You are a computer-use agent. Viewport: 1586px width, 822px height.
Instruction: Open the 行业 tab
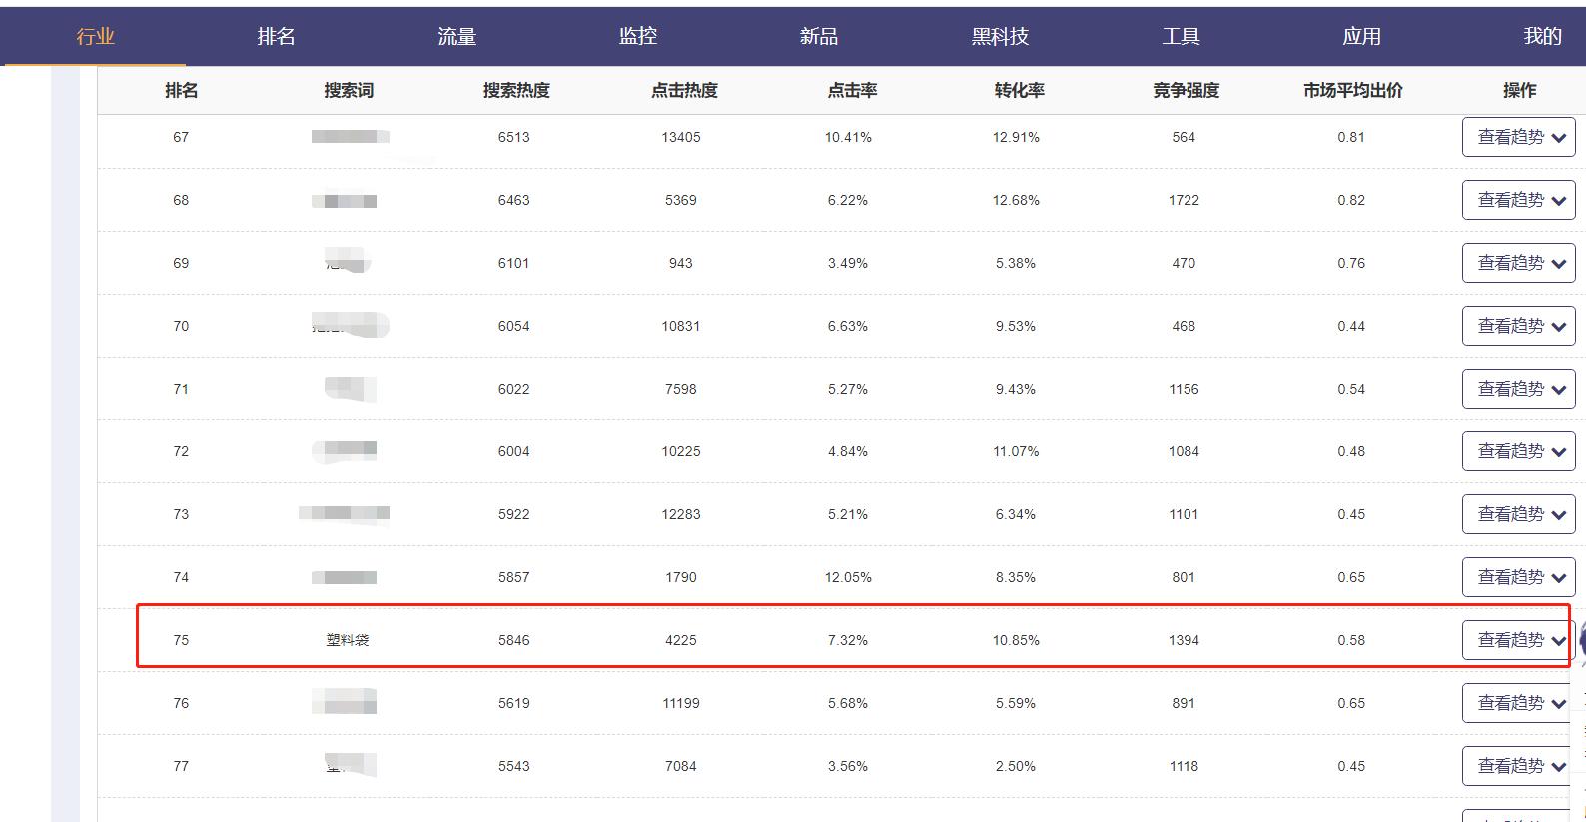tap(96, 37)
